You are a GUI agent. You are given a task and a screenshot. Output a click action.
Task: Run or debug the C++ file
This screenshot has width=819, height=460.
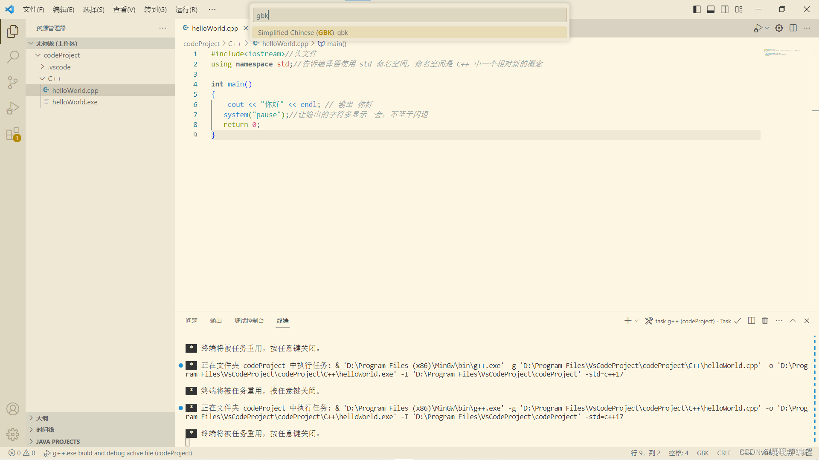758,28
